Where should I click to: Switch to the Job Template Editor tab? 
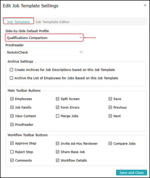(52, 22)
